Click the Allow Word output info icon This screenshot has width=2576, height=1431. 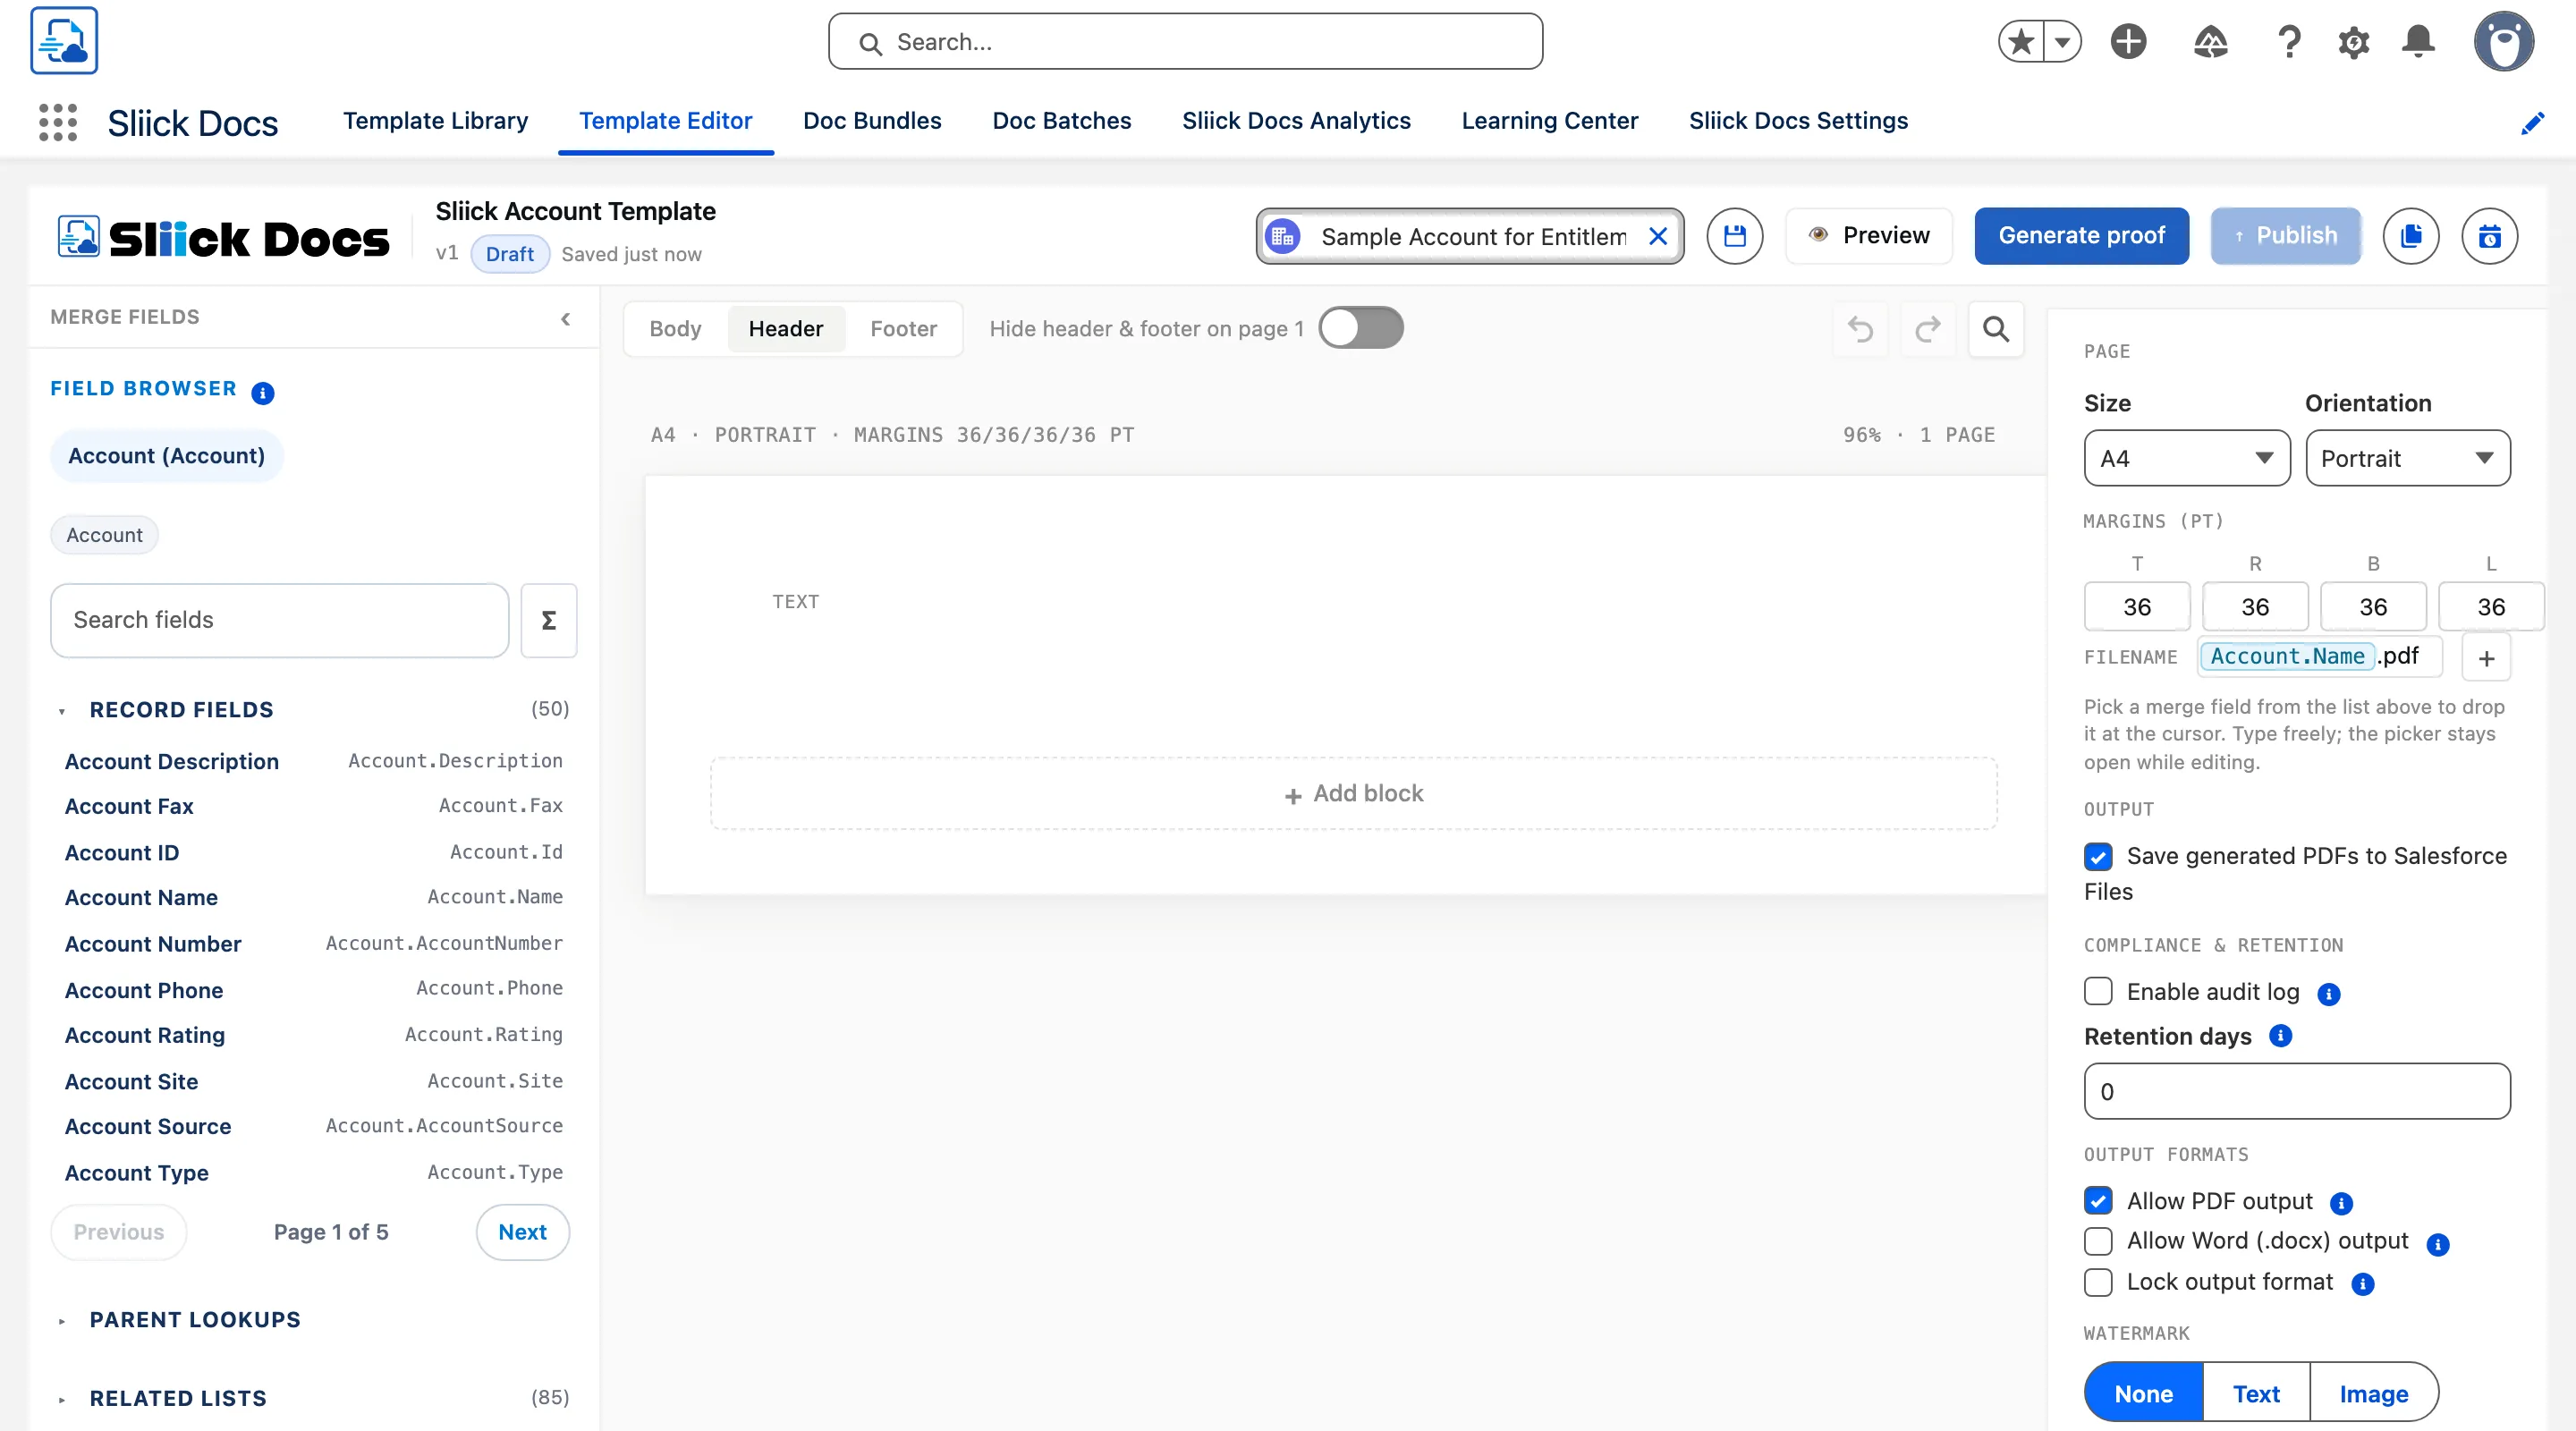(x=2438, y=1244)
